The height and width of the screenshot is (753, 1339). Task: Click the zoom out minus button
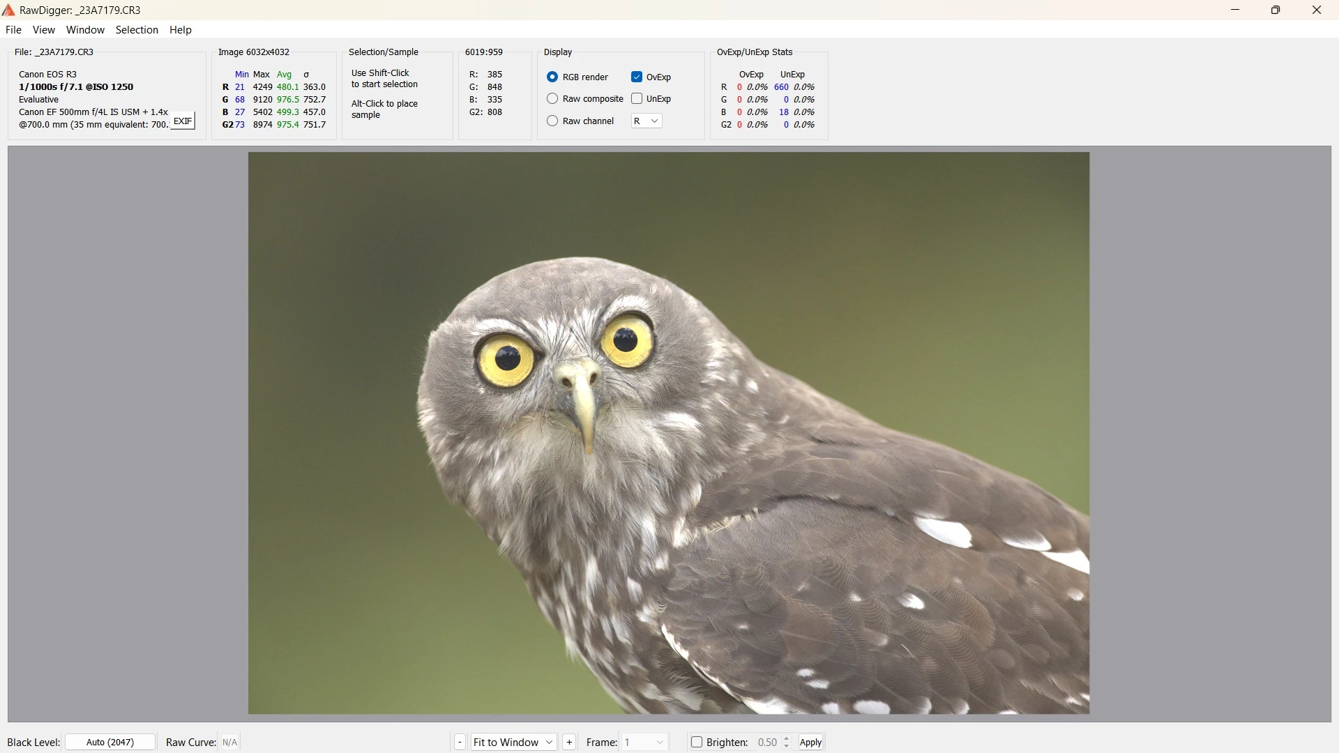[x=460, y=743]
